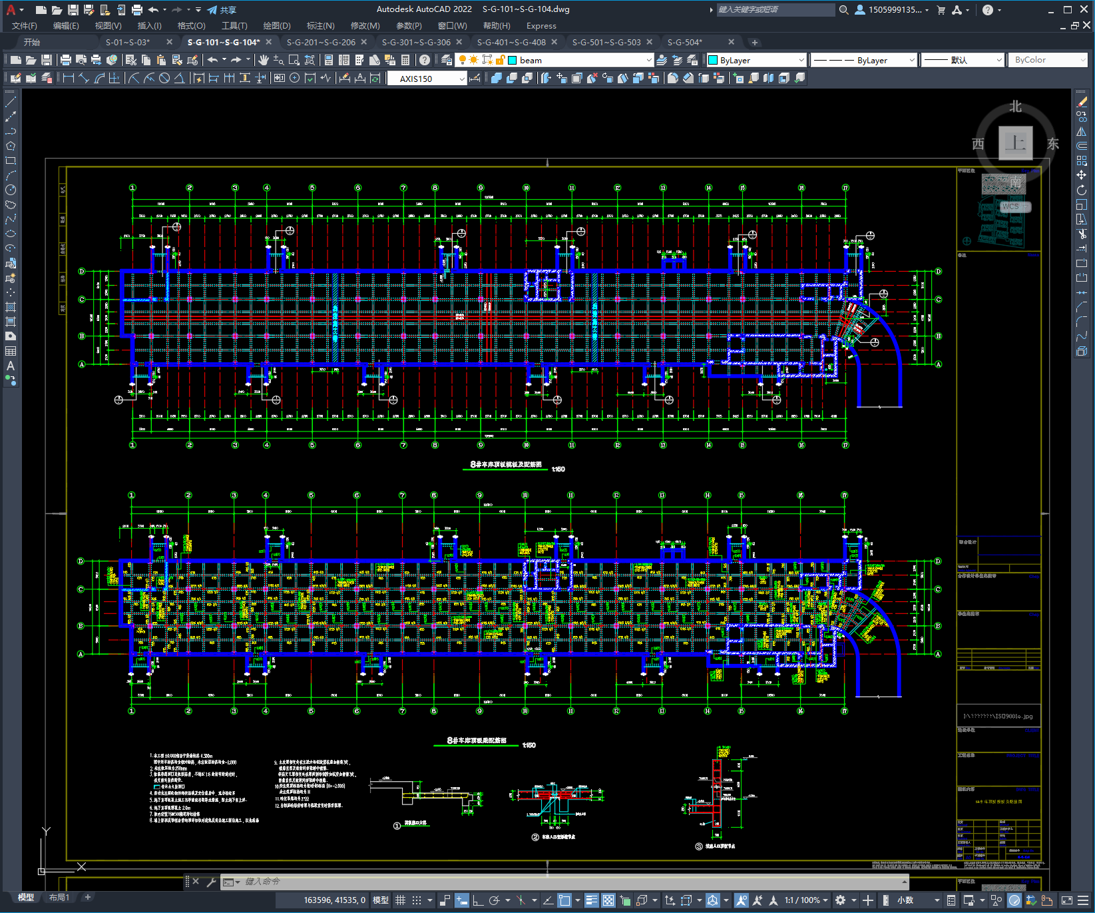The image size is (1095, 913).
Task: Open the Help question mark icon in standard toolbar
Action: pos(425,60)
